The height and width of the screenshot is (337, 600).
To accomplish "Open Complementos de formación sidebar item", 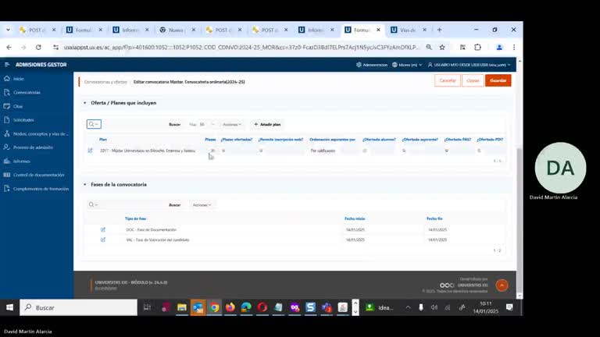I will 41,189.
